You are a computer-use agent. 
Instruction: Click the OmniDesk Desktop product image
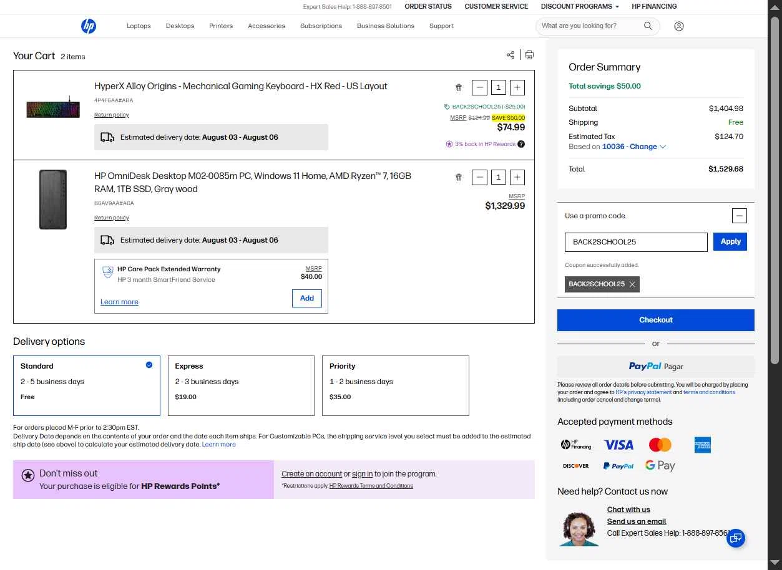point(53,200)
